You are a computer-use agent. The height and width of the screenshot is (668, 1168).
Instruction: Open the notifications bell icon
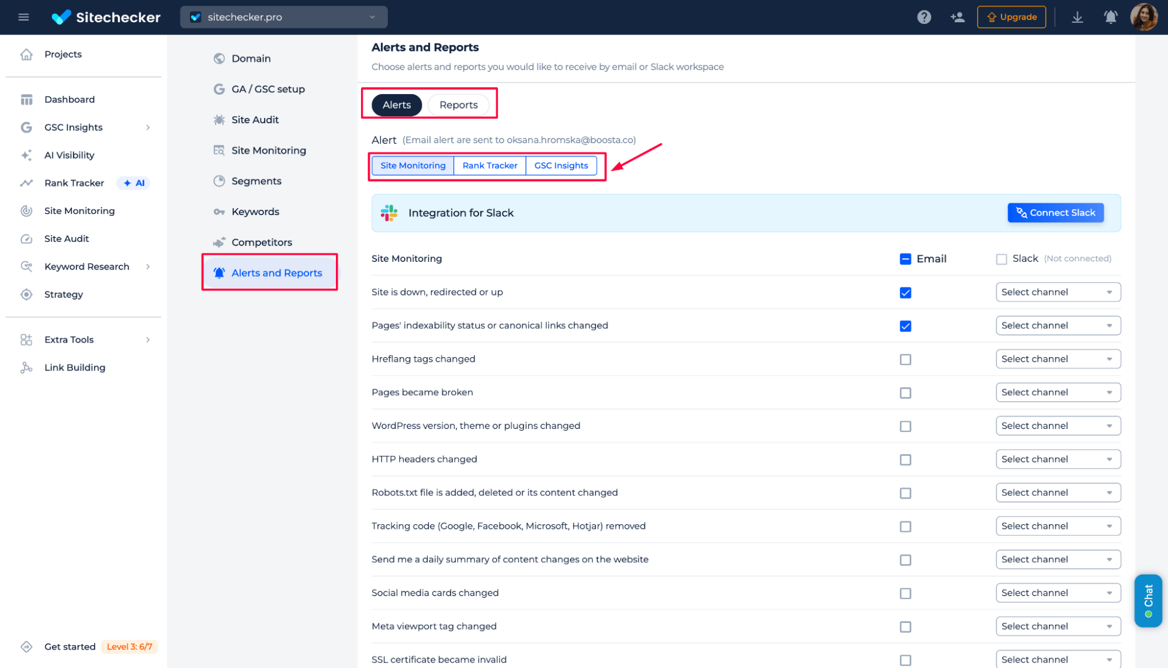coord(1110,17)
